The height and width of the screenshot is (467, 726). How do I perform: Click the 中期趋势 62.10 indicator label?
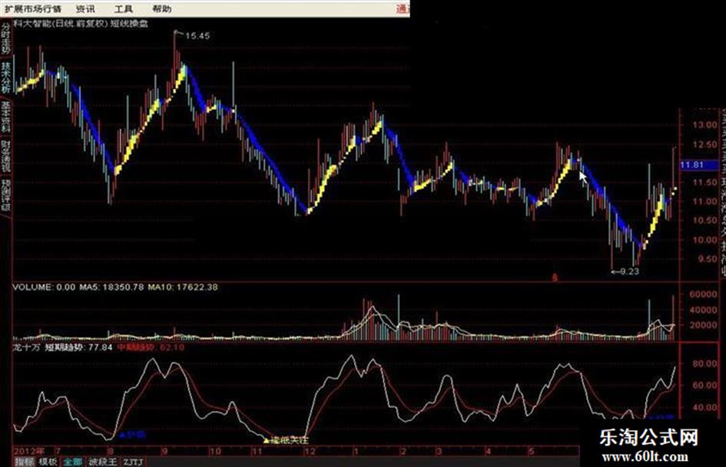pos(151,347)
